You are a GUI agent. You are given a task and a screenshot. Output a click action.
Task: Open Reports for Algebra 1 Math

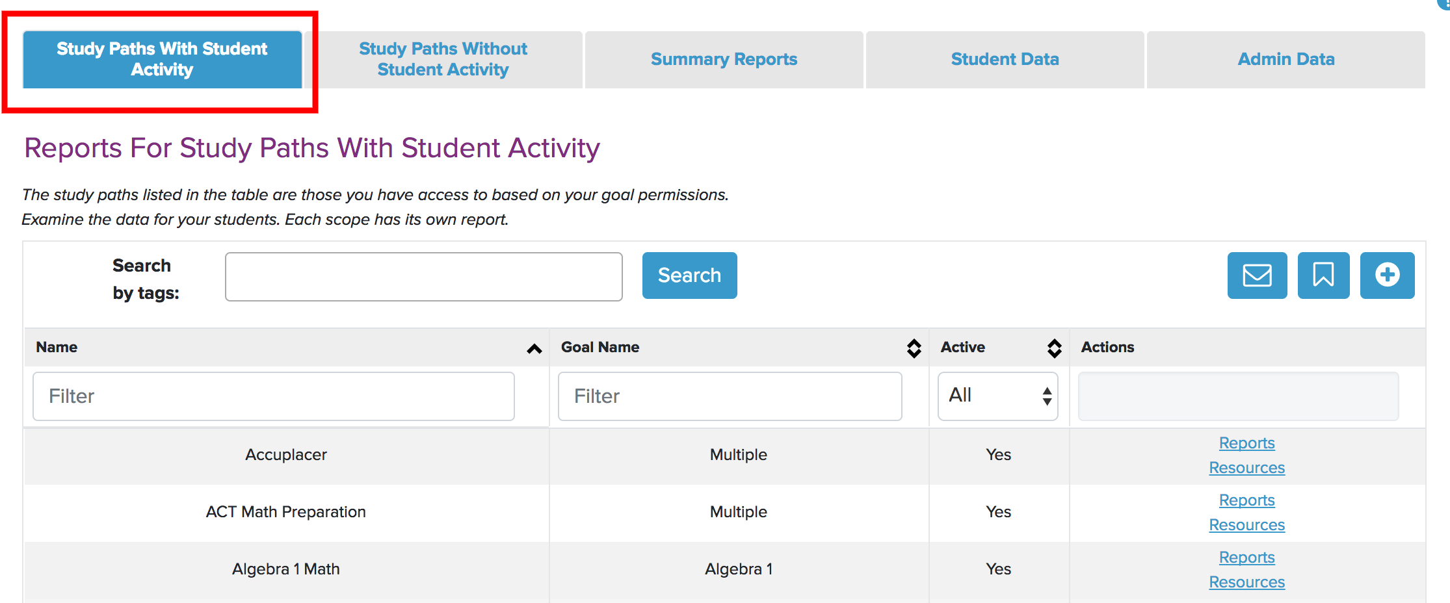1246,557
